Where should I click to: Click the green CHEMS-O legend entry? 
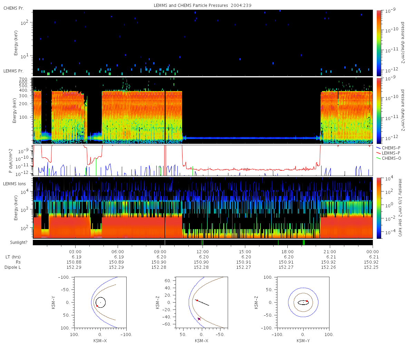tap(388, 158)
